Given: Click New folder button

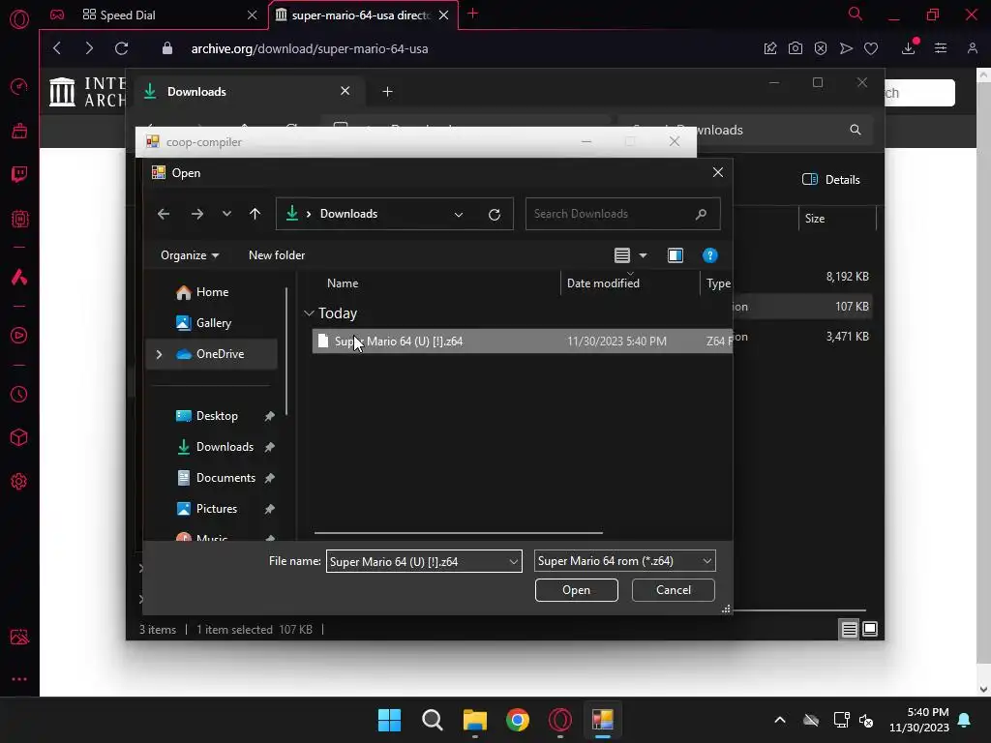Looking at the screenshot, I should (x=277, y=255).
